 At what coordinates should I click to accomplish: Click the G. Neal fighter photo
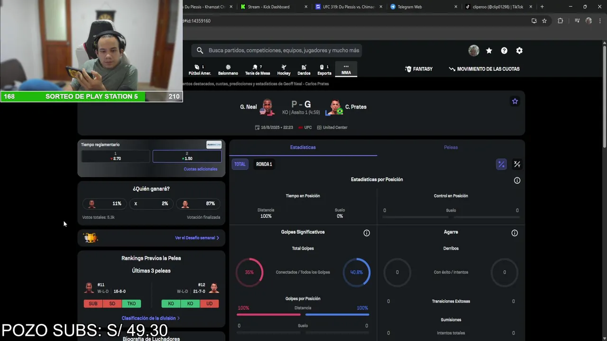pos(267,108)
